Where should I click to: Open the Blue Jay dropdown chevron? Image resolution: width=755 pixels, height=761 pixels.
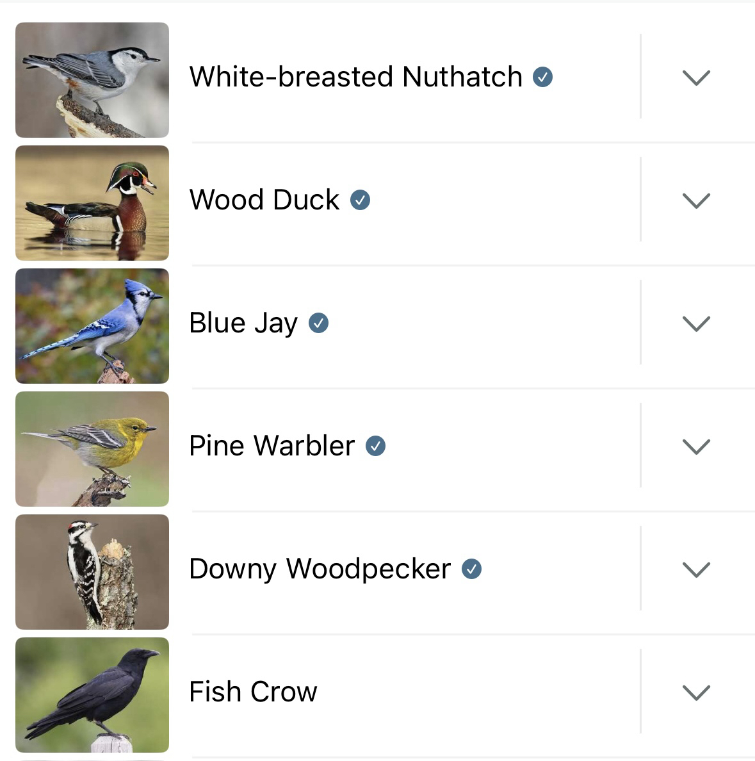696,324
